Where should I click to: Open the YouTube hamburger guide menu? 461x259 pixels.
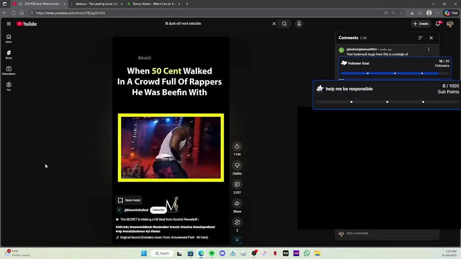pos(9,24)
